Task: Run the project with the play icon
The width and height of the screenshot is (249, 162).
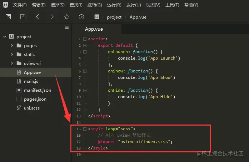Action: (x=81, y=17)
